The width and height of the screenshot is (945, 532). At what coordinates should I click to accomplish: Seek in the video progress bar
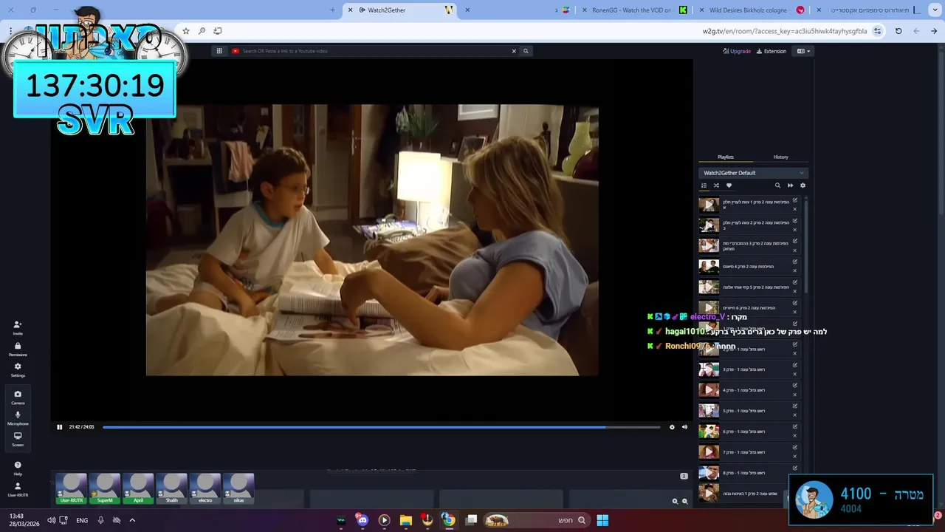(x=381, y=427)
